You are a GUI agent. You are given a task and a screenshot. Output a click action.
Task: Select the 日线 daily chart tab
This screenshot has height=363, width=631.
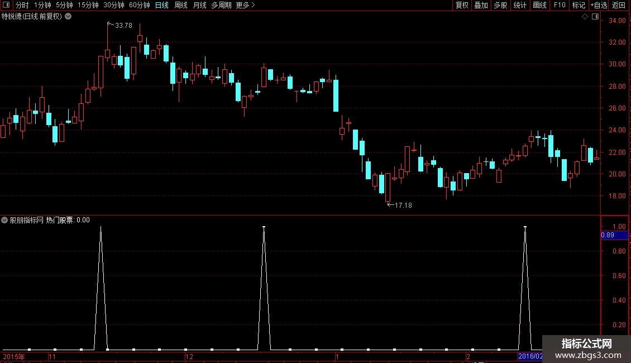[162, 5]
